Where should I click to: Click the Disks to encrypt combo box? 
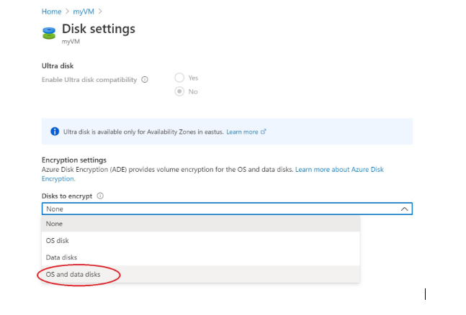coord(227,209)
